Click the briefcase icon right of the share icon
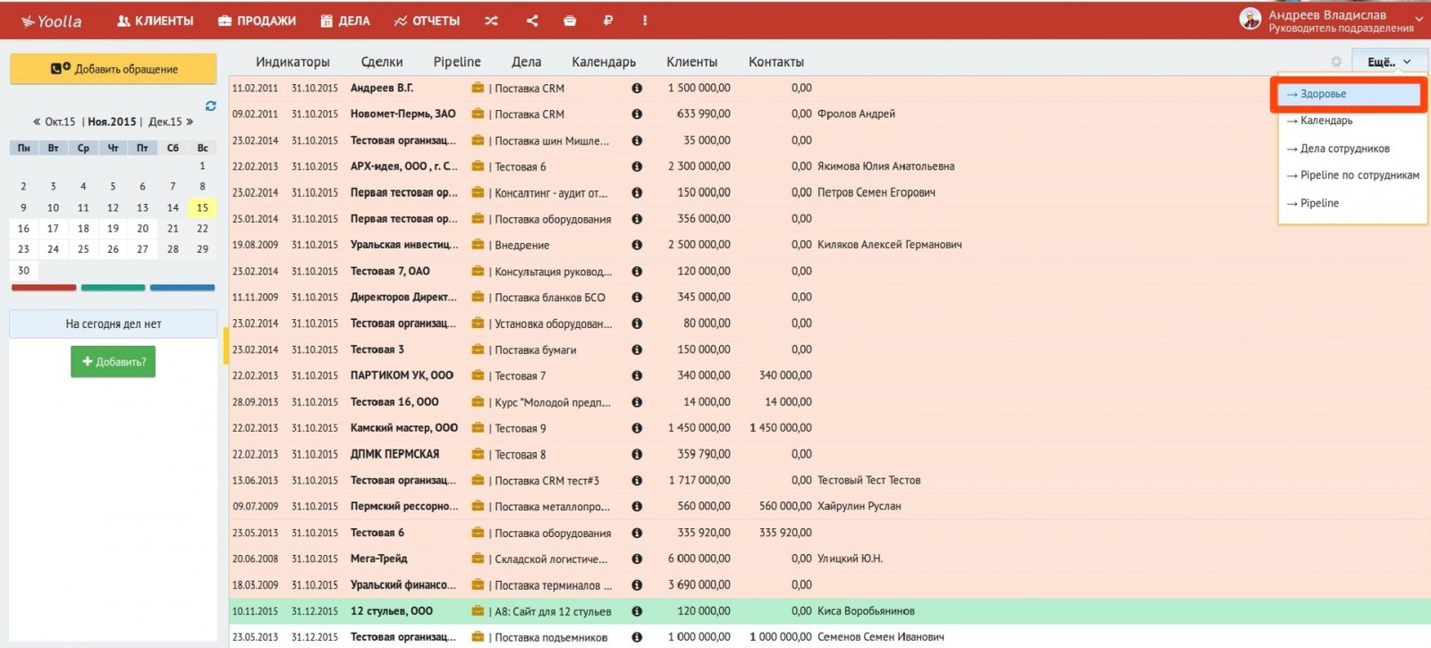This screenshot has height=648, width=1431. 570,21
